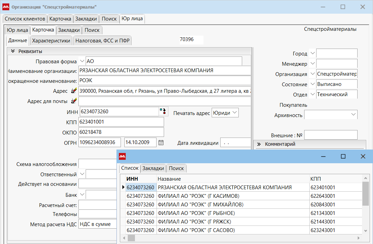Open the Печатать адрес combo box
Image resolution: width=373 pixels, height=244 pixels.
pyautogui.click(x=225, y=113)
